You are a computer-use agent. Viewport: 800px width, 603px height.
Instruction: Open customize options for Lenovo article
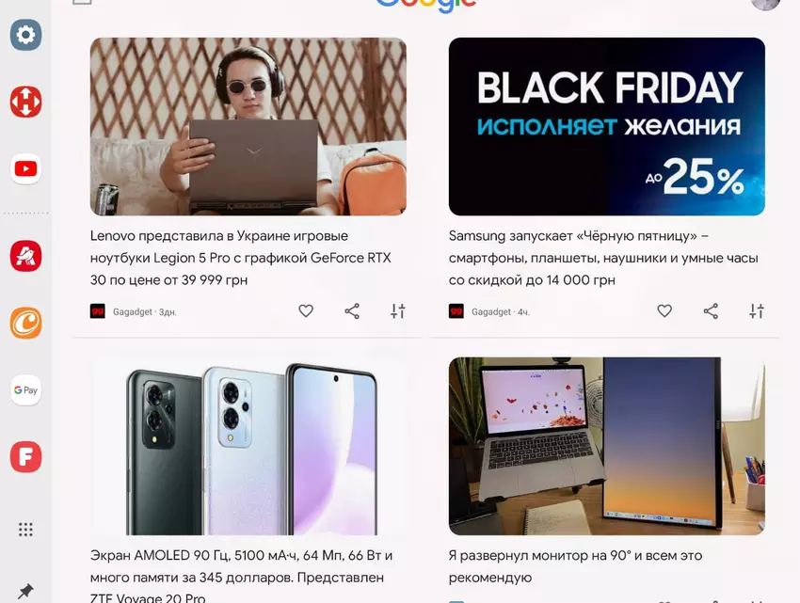pos(398,311)
